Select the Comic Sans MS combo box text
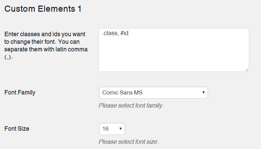The image size is (261, 149). point(123,93)
